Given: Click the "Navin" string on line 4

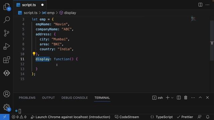Looking at the screenshot, I should pos(61,24).
